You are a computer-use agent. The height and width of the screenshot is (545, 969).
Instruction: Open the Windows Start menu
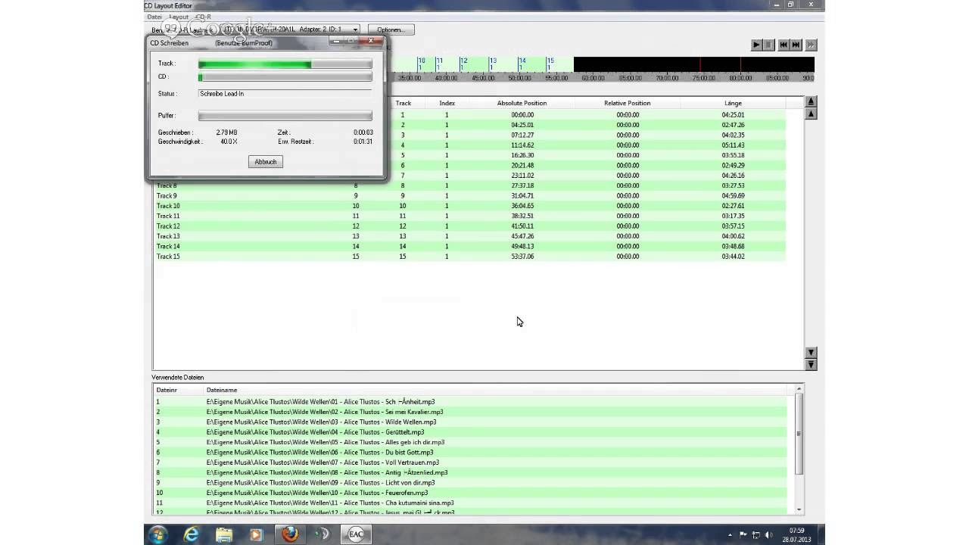click(x=158, y=534)
